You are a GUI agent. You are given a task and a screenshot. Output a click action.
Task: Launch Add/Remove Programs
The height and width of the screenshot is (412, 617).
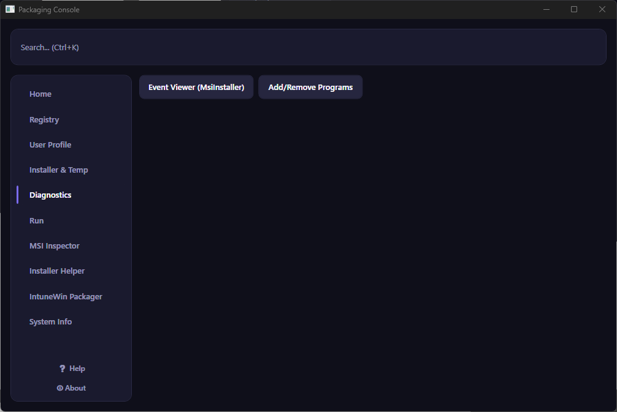(x=310, y=87)
